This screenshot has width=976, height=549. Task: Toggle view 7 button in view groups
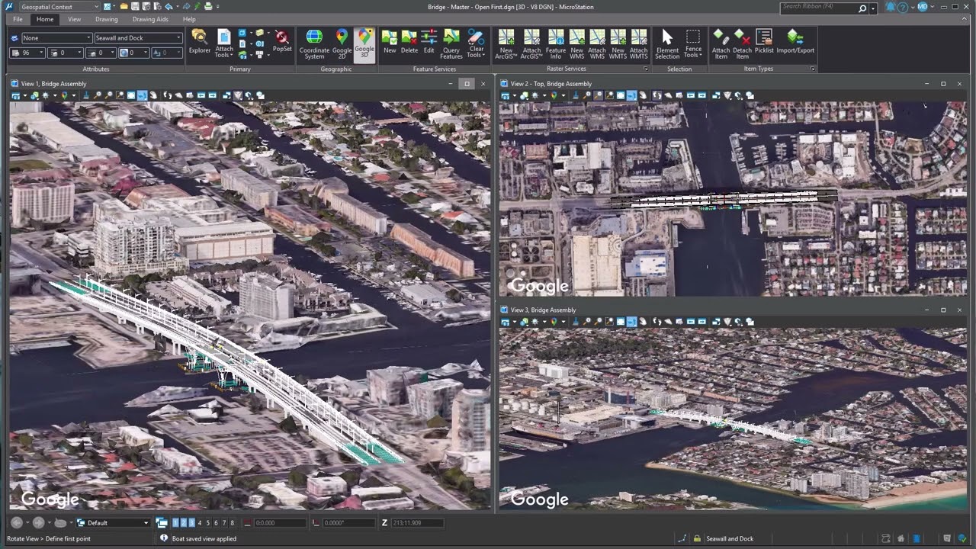(224, 523)
